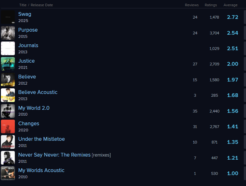Click the Changes red album cover
Screen dimensions: 246x186
(8, 126)
